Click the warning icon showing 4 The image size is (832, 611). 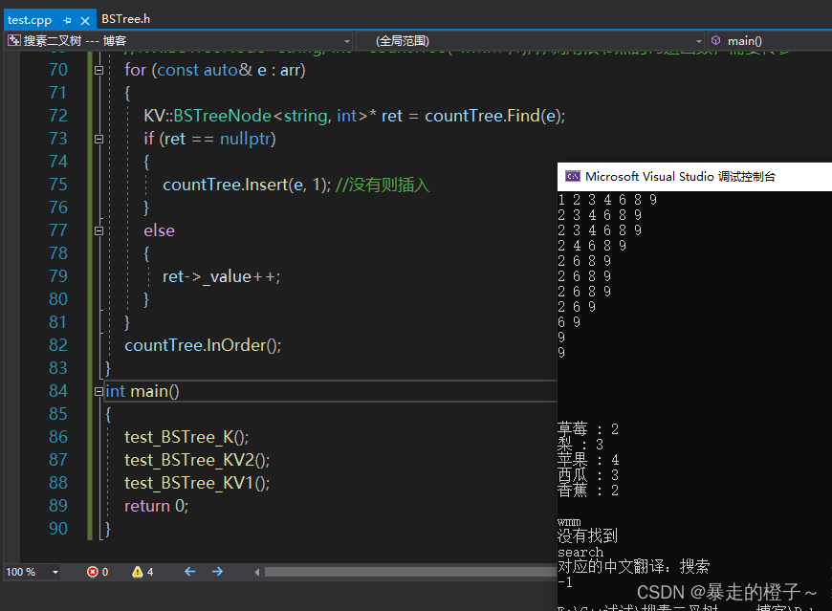point(138,572)
